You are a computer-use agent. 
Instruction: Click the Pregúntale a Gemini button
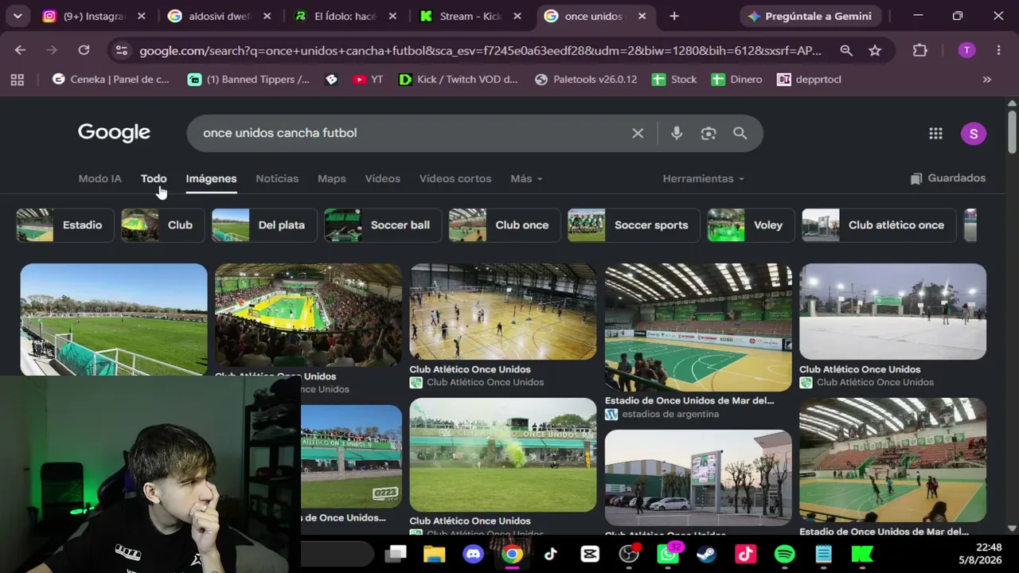coord(812,16)
